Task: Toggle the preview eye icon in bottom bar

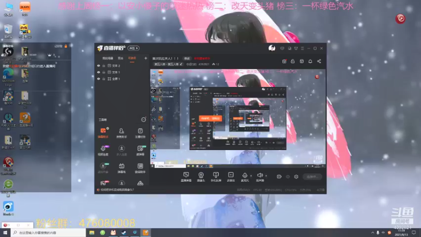Action: (287, 176)
